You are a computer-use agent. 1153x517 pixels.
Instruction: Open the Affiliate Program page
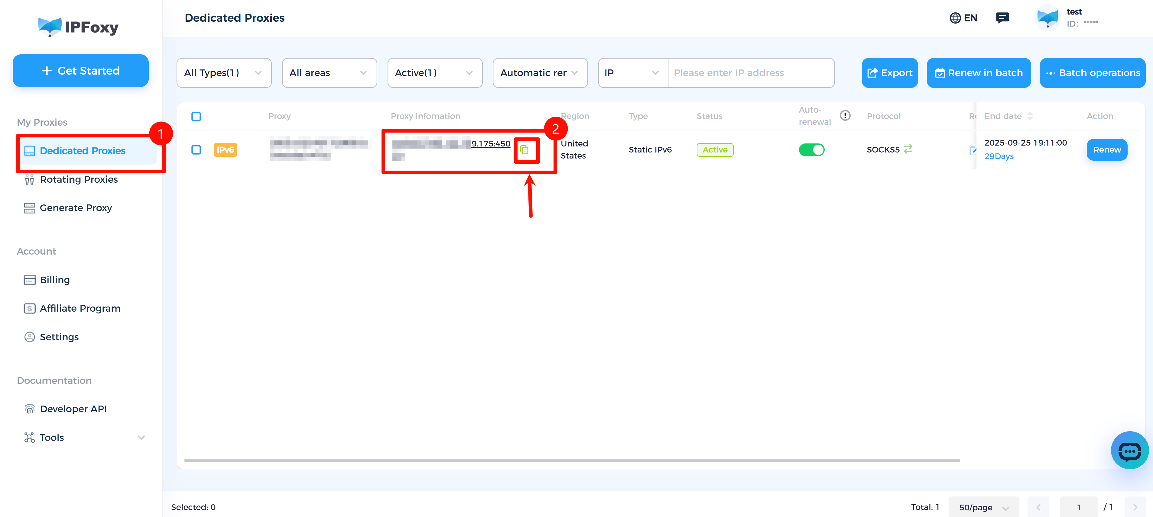click(80, 308)
